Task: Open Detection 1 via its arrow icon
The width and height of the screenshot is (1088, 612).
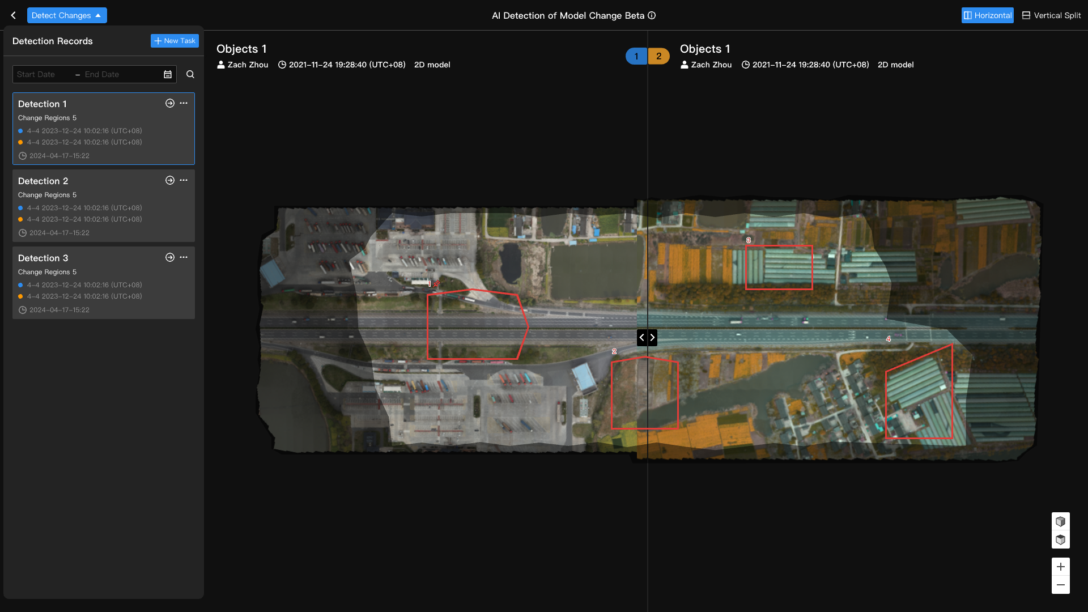Action: pyautogui.click(x=170, y=103)
